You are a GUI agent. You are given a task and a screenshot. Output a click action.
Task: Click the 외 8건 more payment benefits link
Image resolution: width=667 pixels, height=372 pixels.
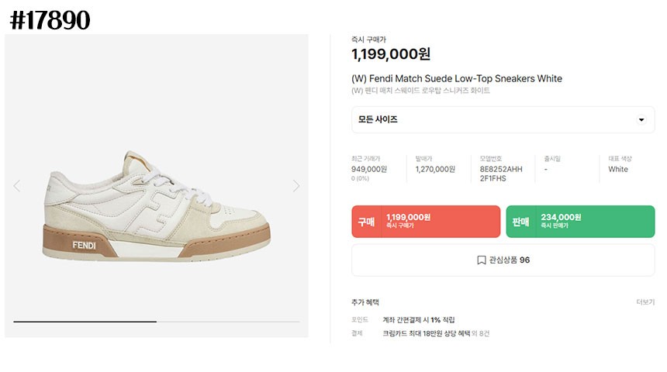481,333
